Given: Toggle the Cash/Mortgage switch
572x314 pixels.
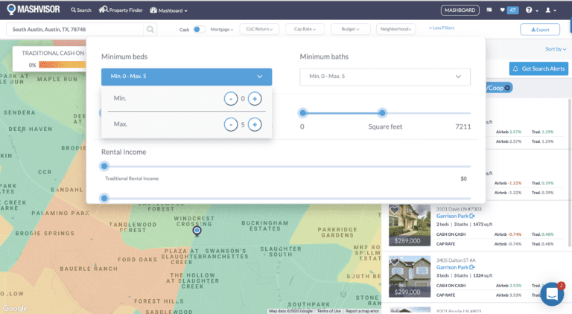Looking at the screenshot, I should click(x=199, y=30).
